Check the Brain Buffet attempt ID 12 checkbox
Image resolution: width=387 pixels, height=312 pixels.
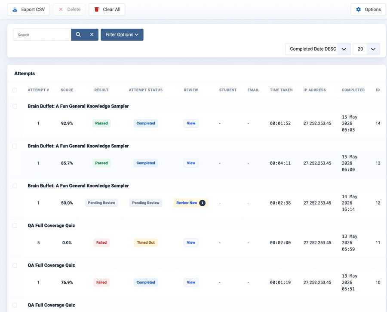tap(15, 186)
